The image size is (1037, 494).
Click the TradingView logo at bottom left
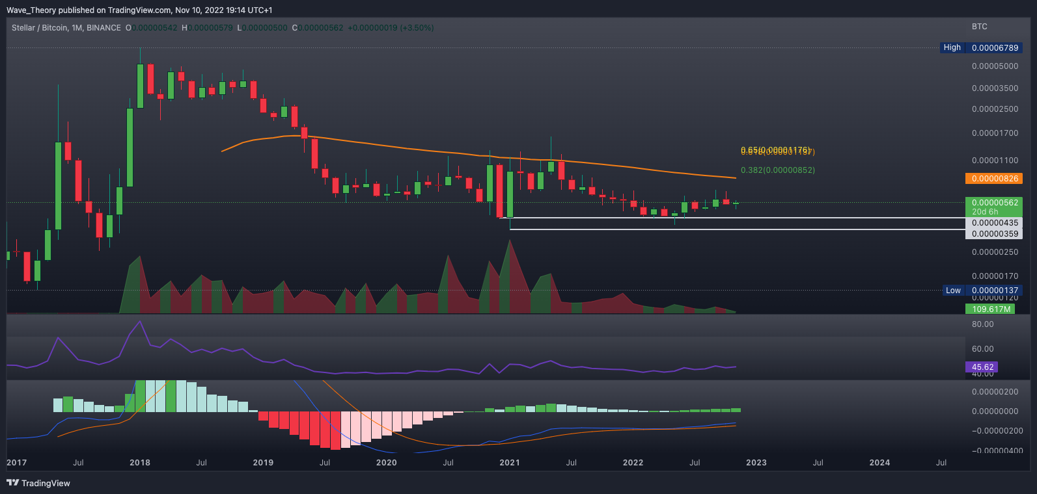click(x=38, y=483)
